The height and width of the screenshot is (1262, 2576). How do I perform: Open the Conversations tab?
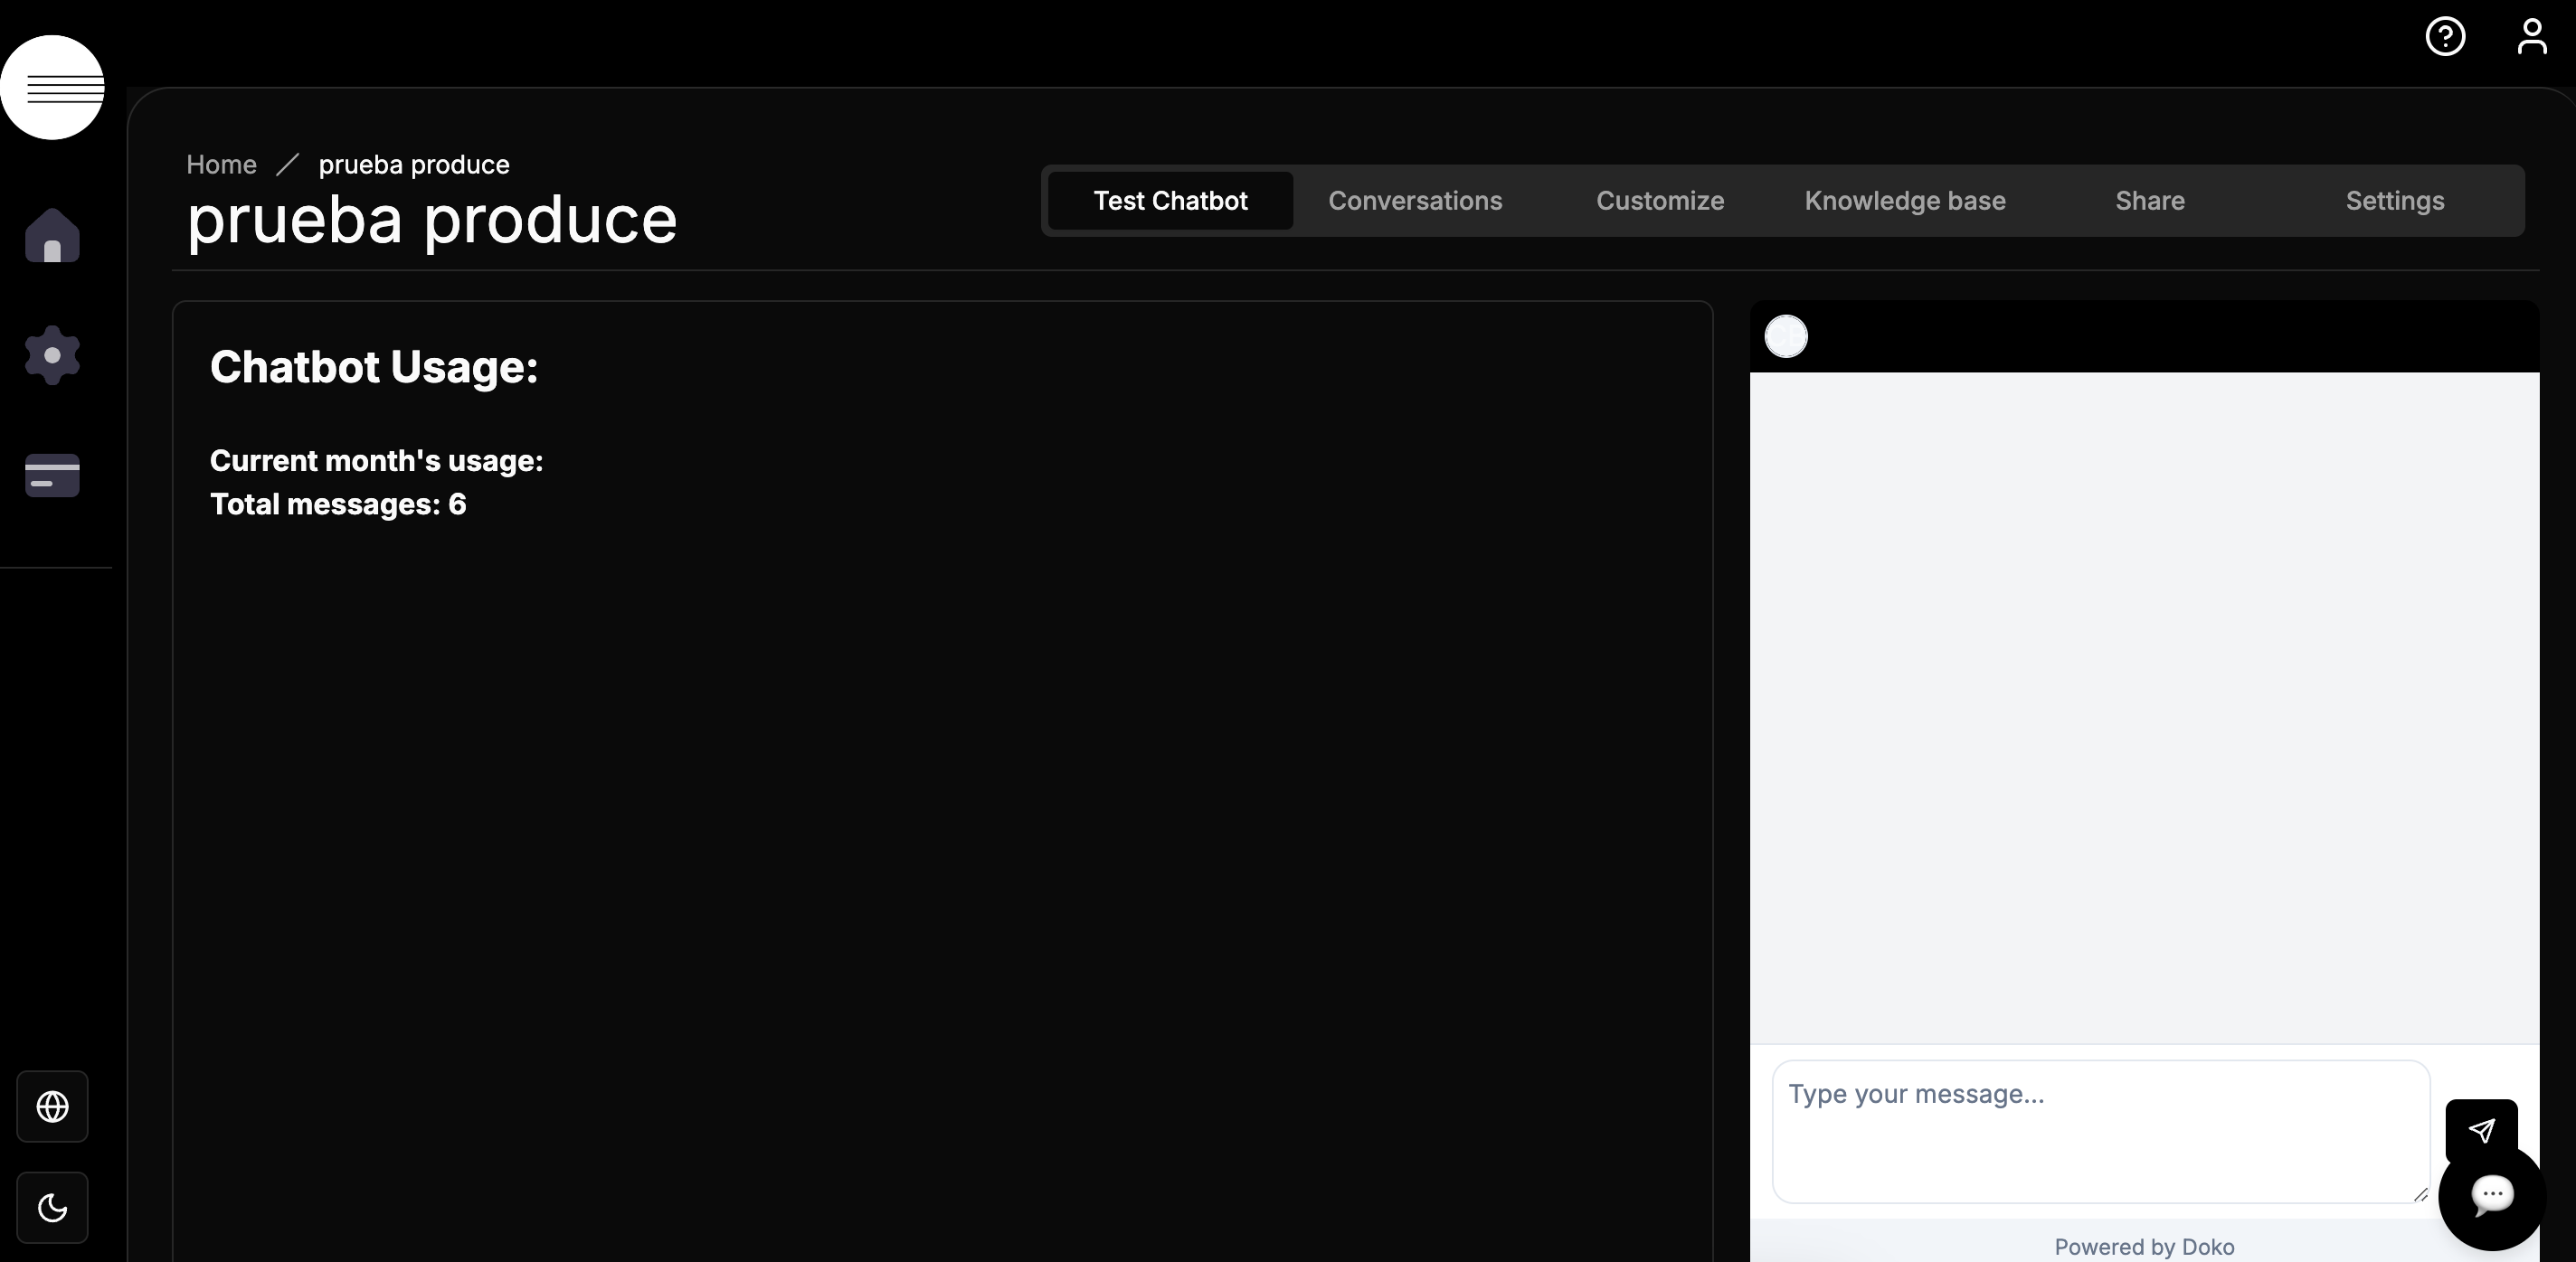click(1415, 201)
